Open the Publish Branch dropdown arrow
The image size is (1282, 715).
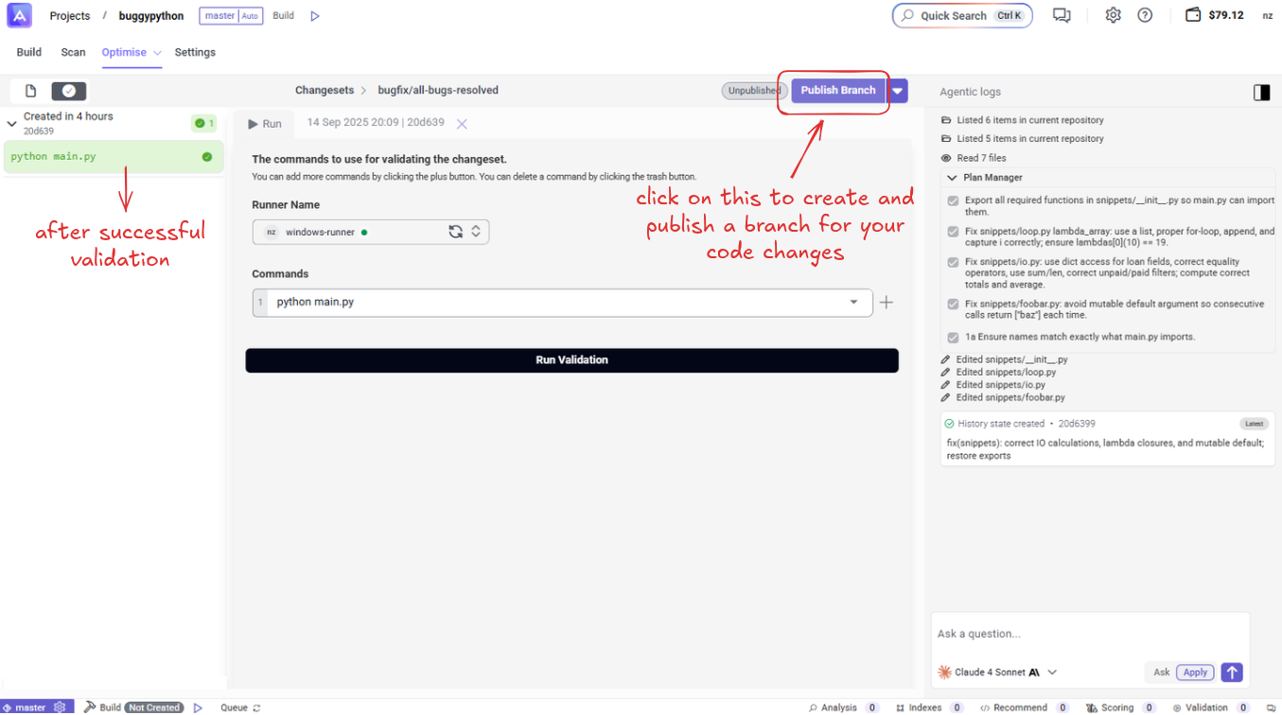898,91
